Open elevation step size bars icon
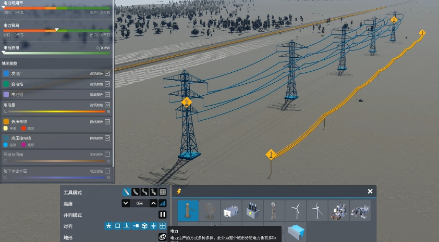The image size is (439, 242). tap(163, 203)
